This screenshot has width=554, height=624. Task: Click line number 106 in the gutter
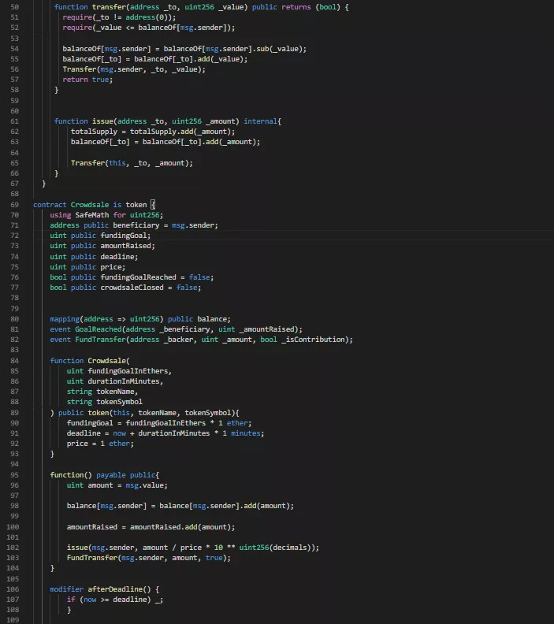coord(13,589)
